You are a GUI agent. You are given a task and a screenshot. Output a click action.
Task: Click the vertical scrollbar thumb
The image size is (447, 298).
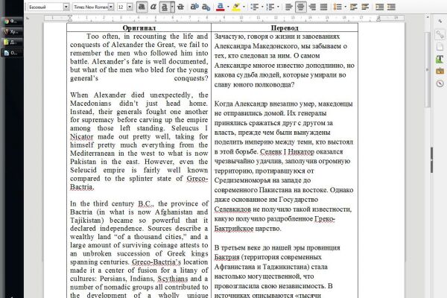coord(428,70)
